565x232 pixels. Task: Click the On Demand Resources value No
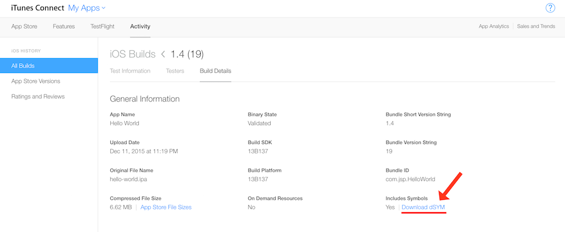click(x=251, y=207)
